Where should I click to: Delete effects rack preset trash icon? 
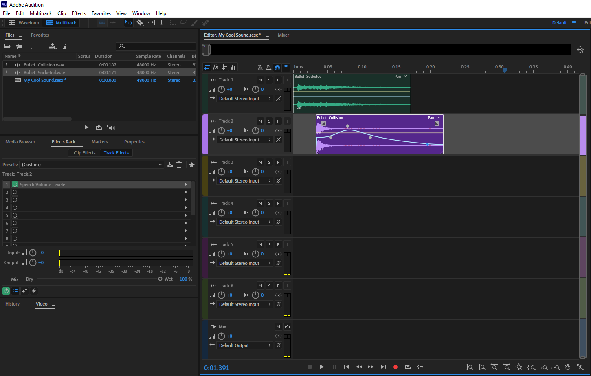pos(179,165)
